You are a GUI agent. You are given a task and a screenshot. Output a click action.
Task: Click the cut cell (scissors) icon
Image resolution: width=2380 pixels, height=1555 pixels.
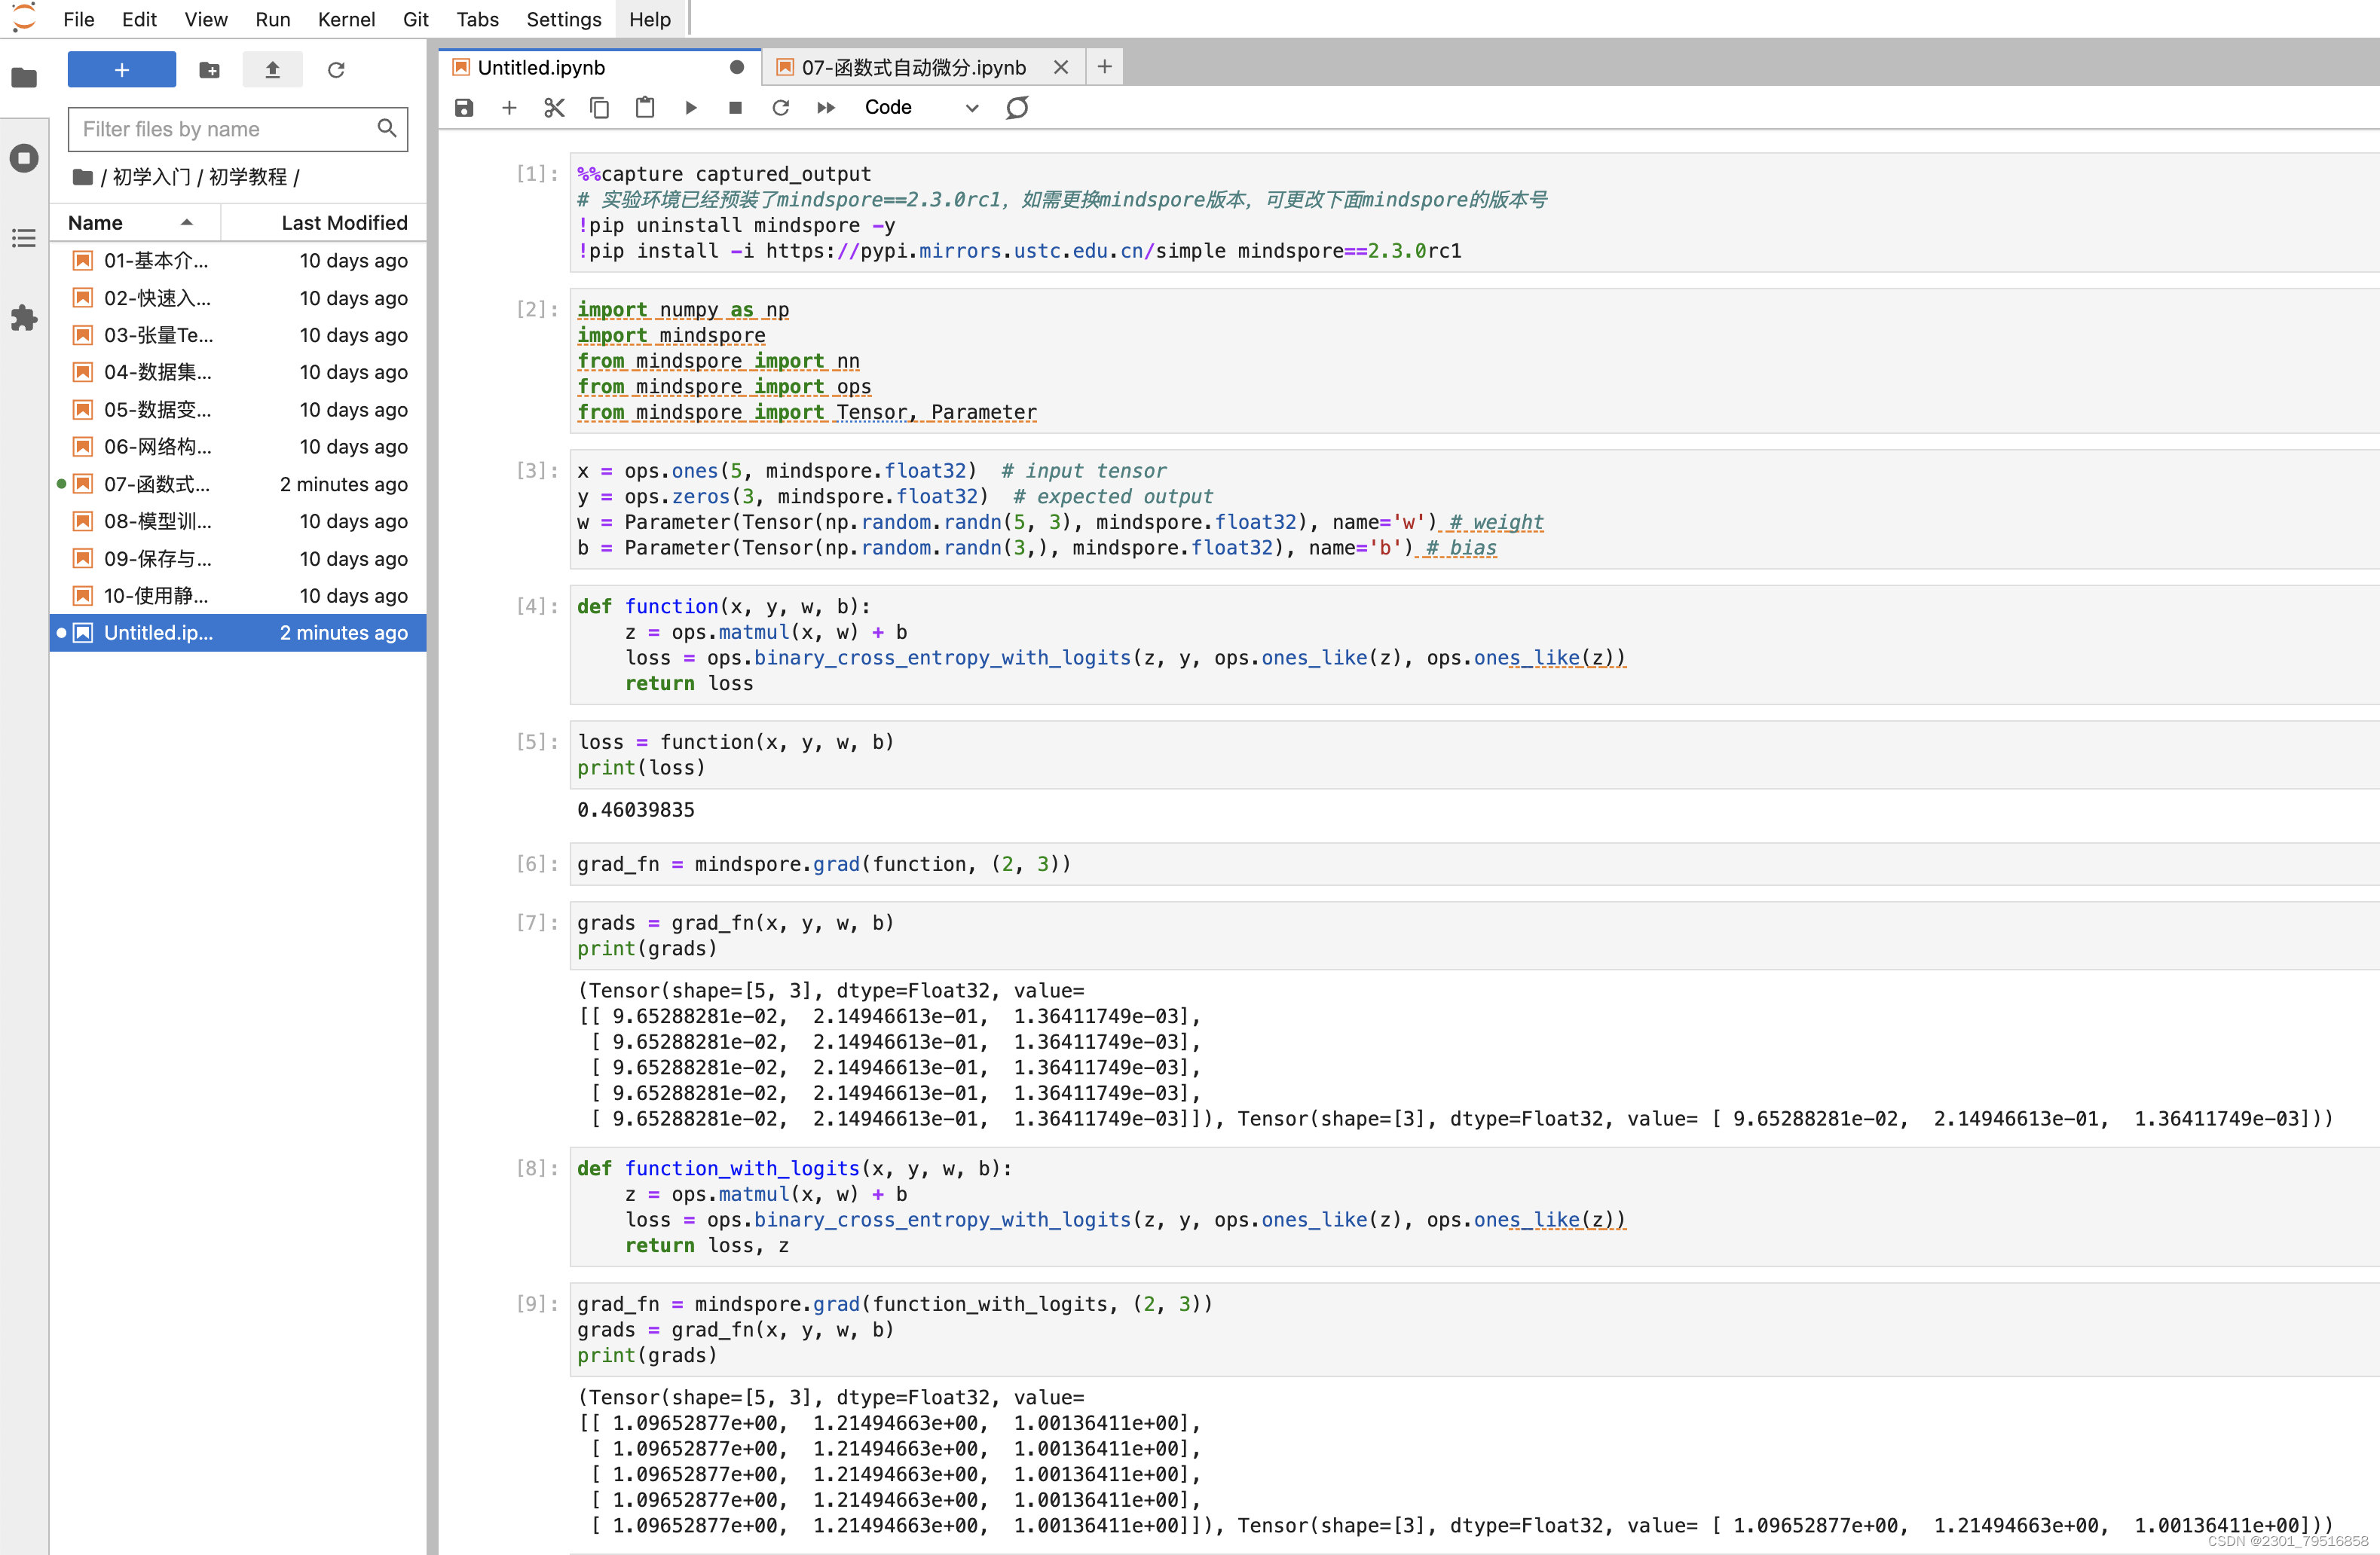(x=555, y=108)
